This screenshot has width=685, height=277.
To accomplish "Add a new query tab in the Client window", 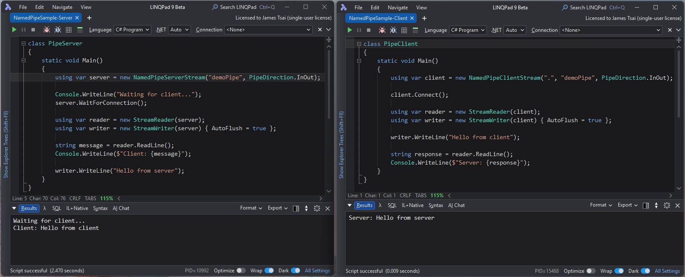I will tap(424, 18).
